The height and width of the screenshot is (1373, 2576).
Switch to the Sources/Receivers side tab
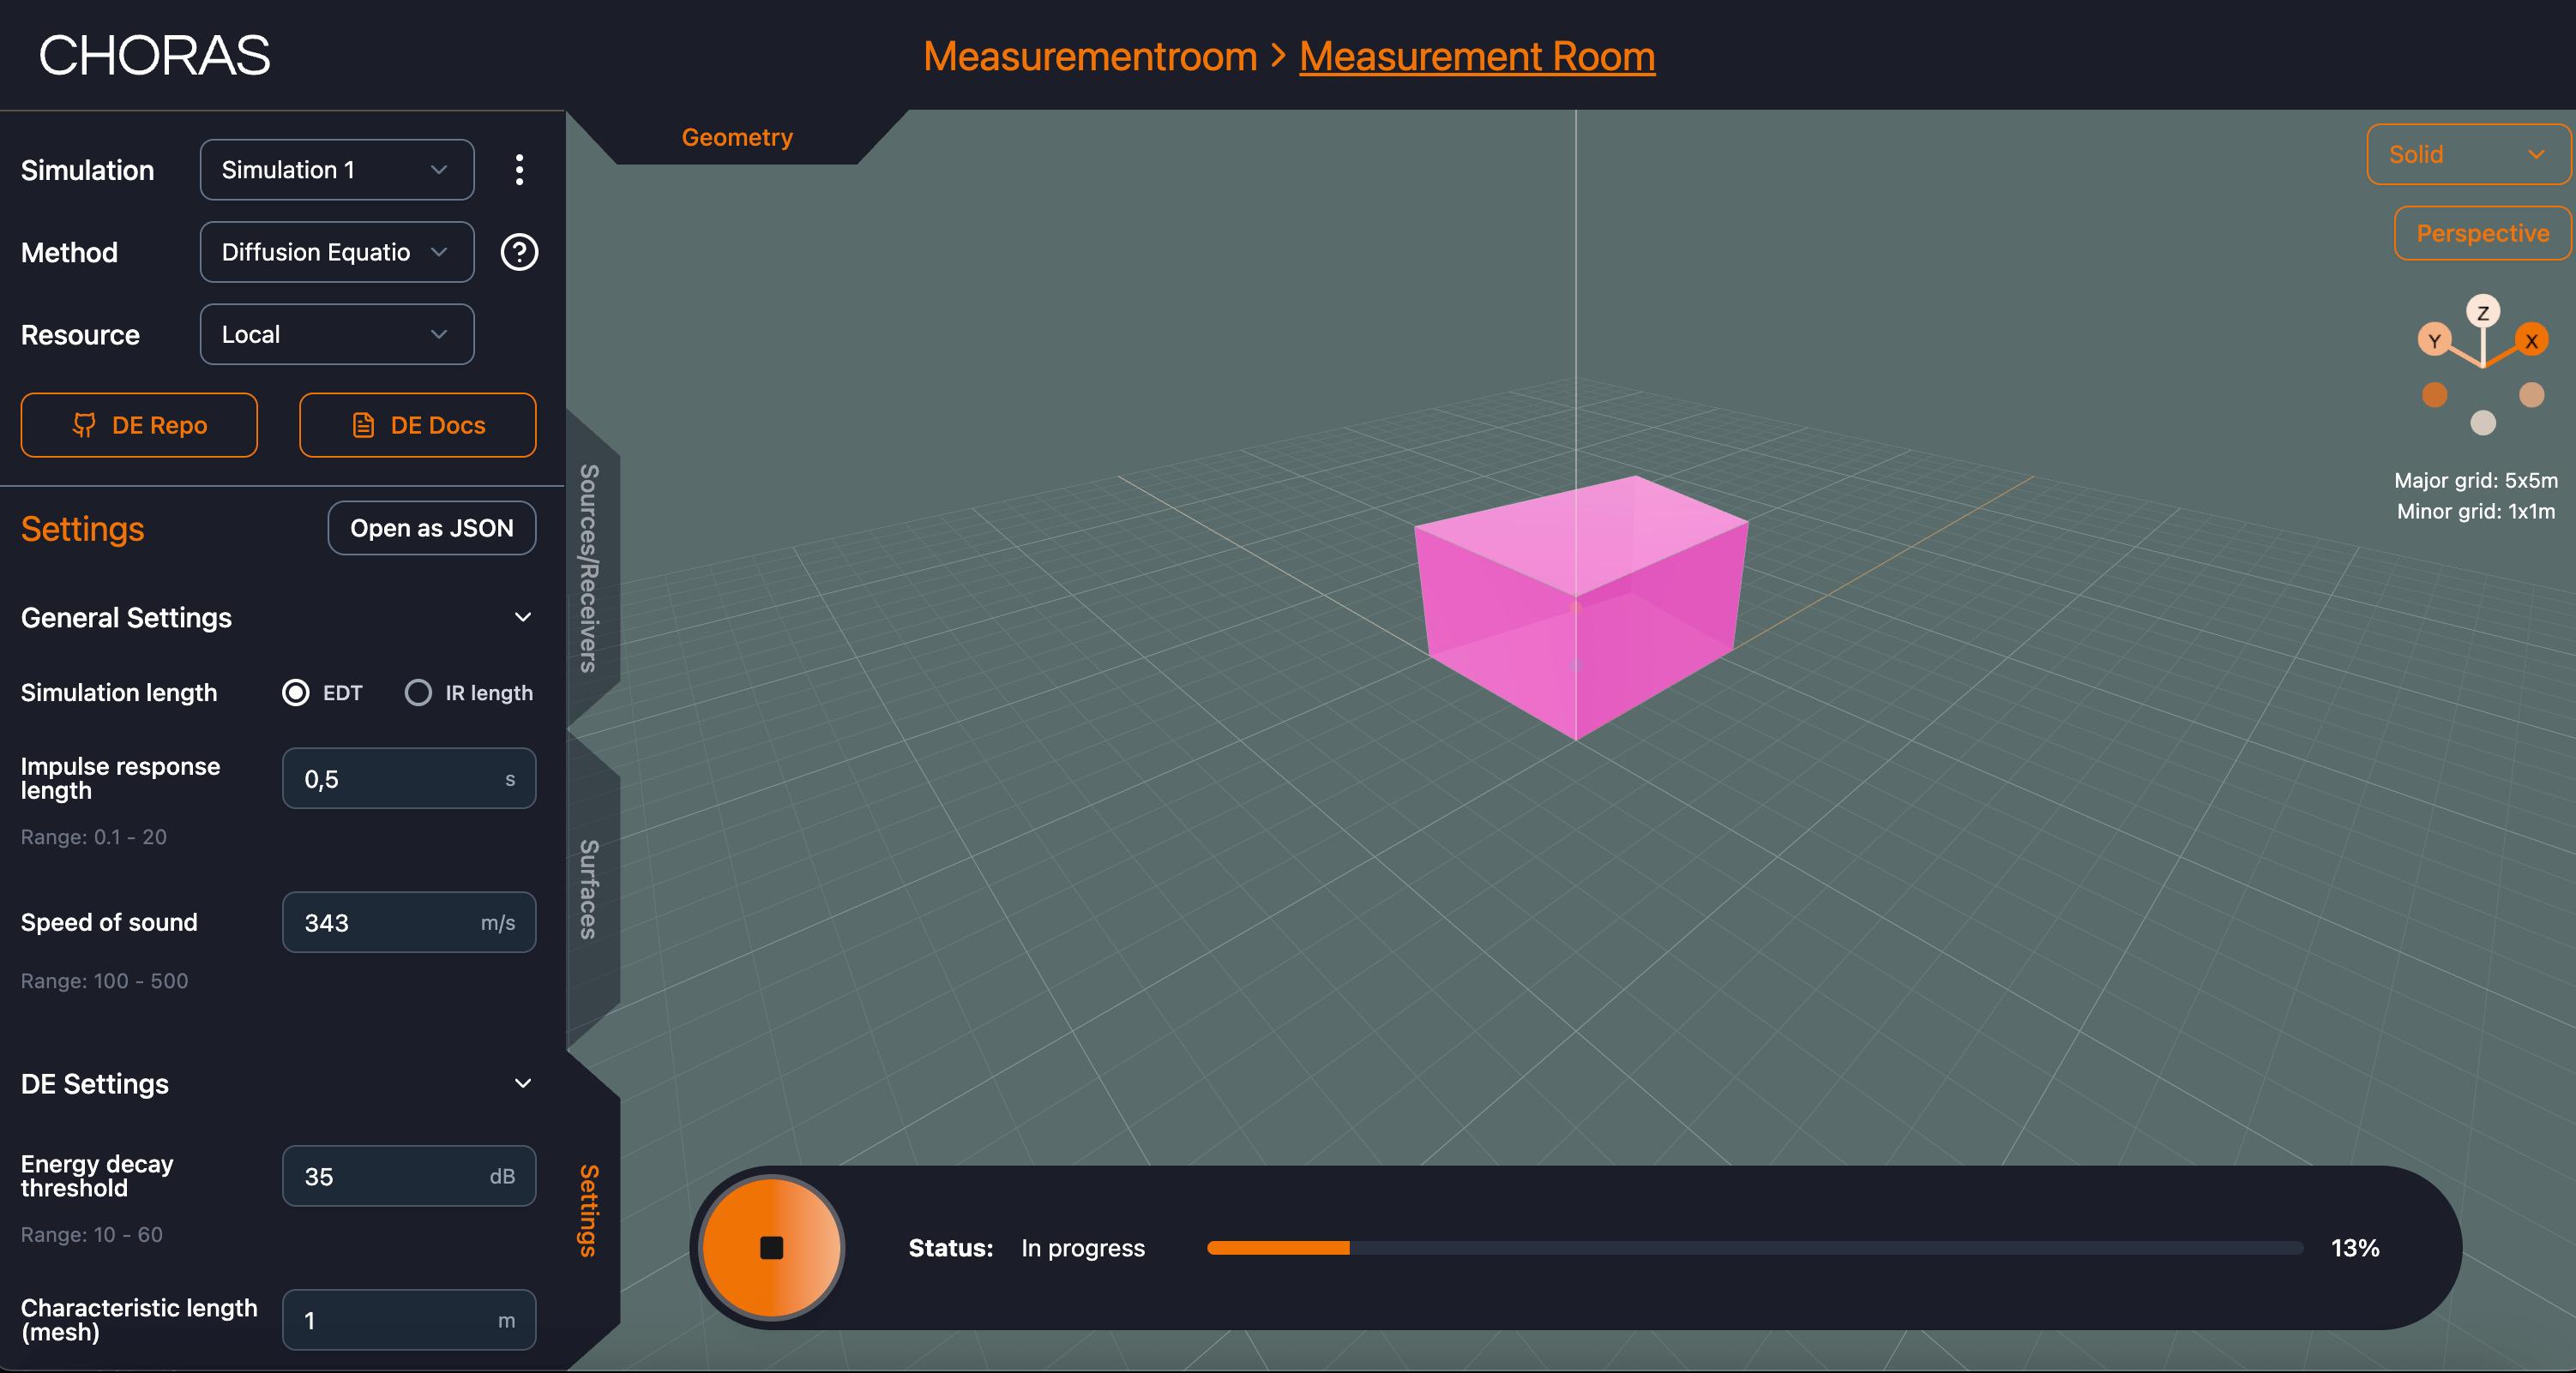(x=590, y=567)
